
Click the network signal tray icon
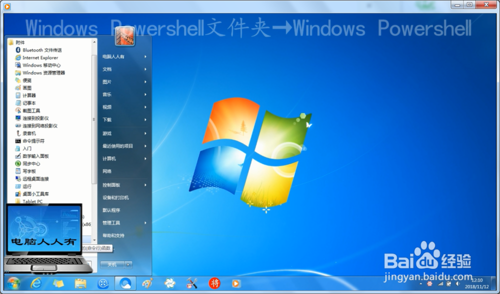click(440, 284)
